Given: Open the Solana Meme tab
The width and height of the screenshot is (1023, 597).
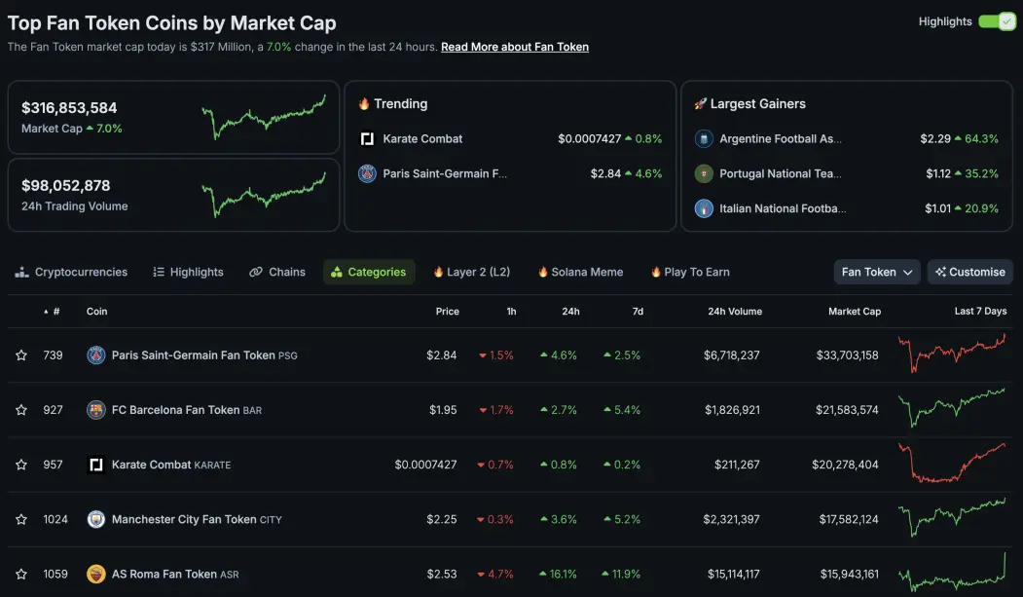Looking at the screenshot, I should (x=580, y=272).
